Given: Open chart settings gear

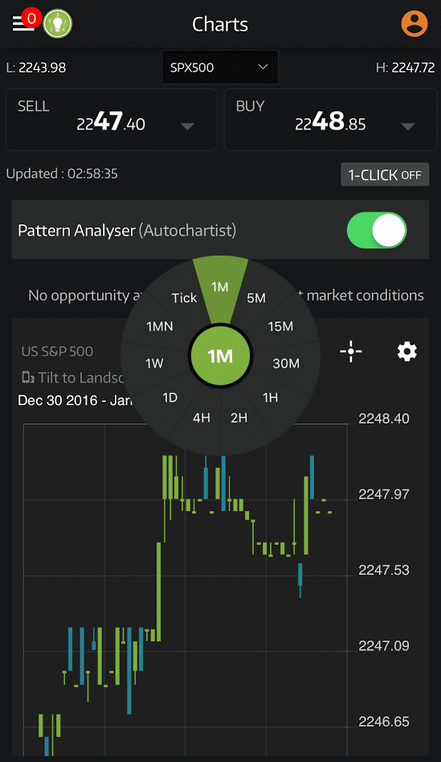Looking at the screenshot, I should tap(407, 351).
